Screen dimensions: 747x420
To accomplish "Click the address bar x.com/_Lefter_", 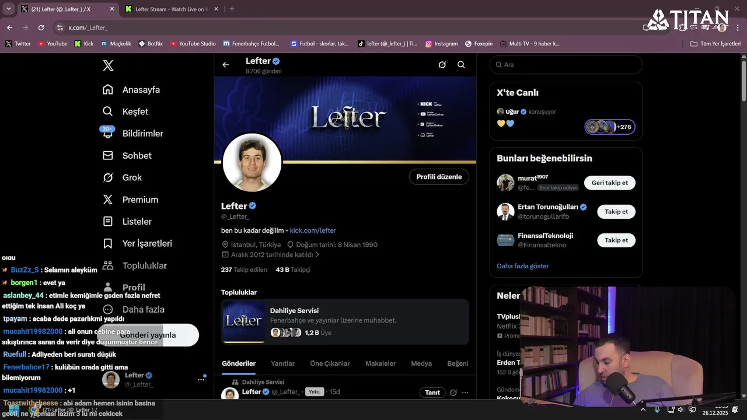I will (x=88, y=27).
